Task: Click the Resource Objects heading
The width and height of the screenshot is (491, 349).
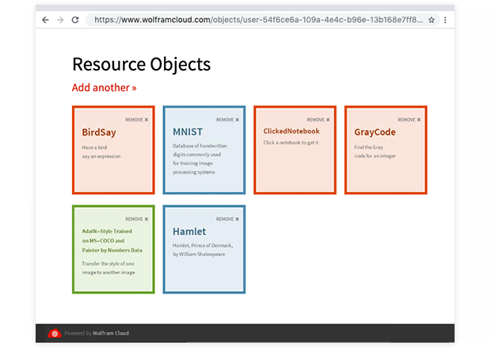Action: coord(142,64)
